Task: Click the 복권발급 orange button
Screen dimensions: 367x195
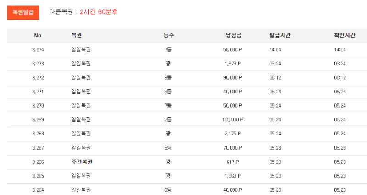Action: [x=23, y=13]
